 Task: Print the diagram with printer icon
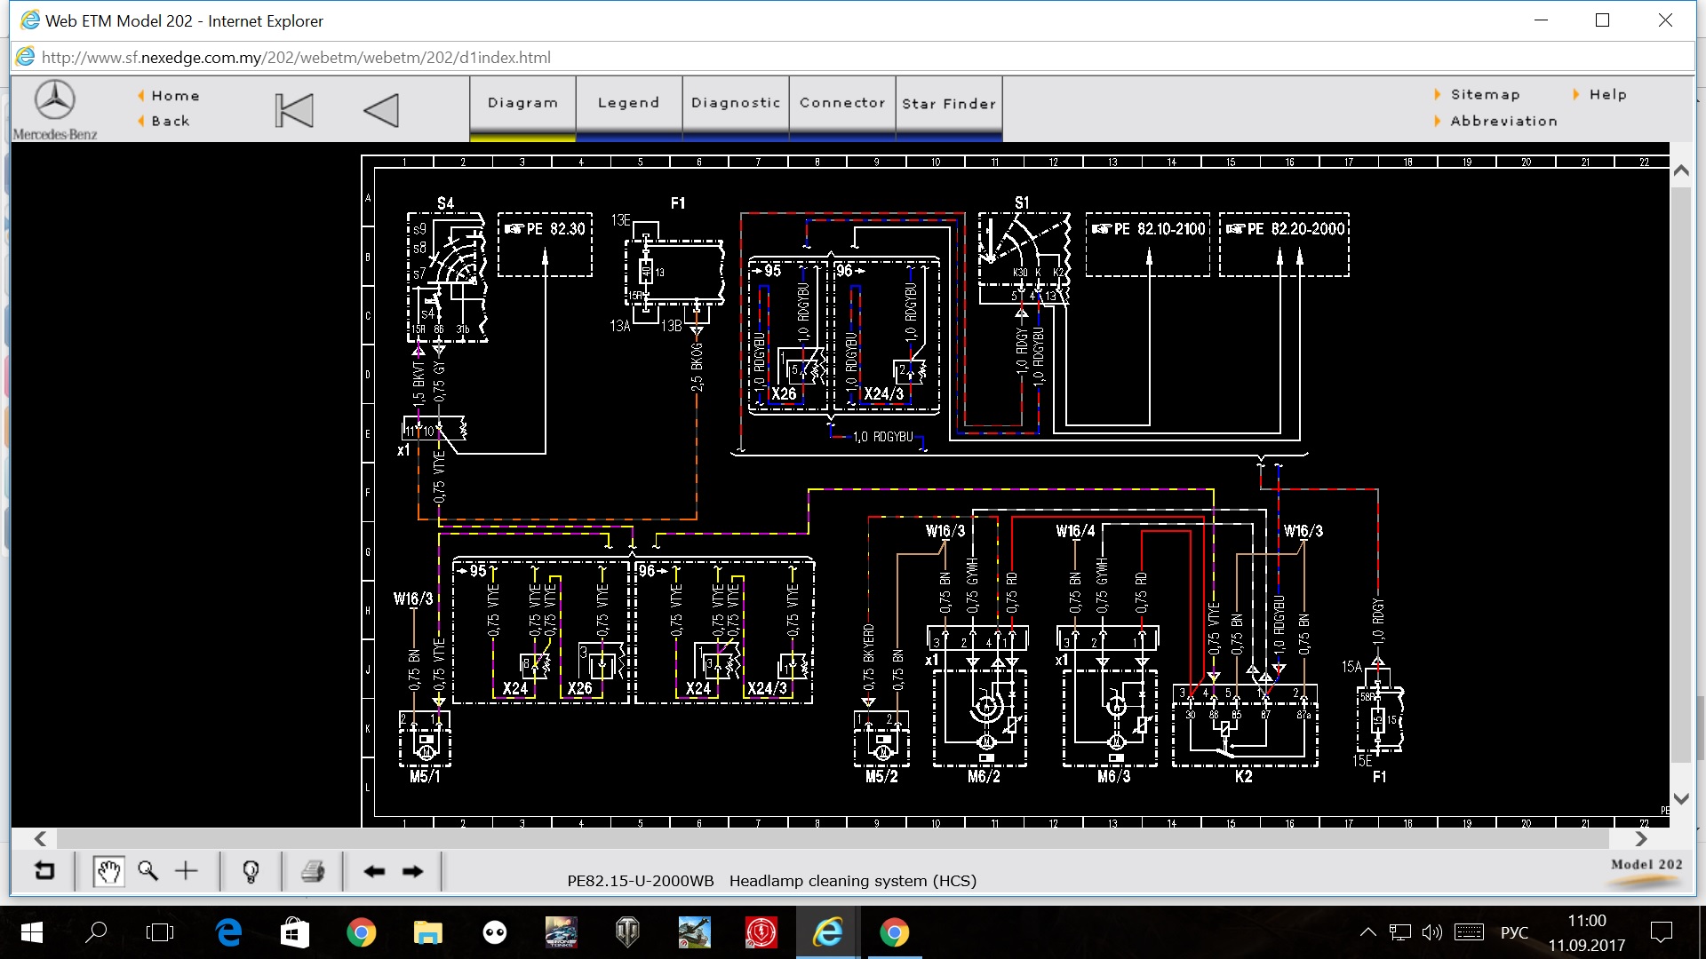coord(313,871)
